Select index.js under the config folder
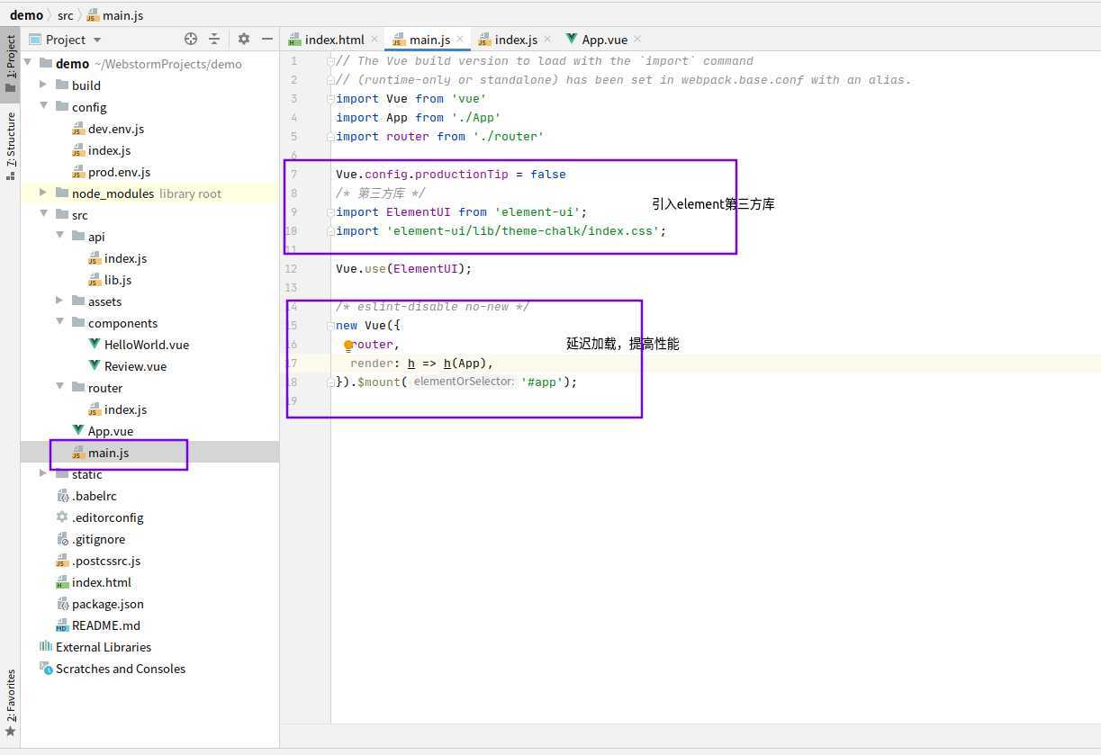Viewport: 1101px width, 755px height. tap(109, 150)
